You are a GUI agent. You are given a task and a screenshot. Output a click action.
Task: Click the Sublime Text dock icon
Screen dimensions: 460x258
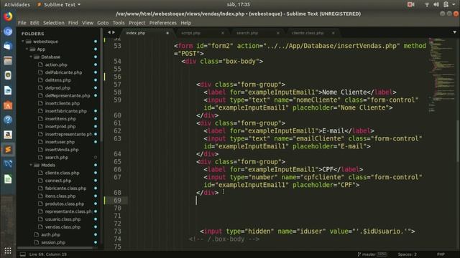pos(8,150)
